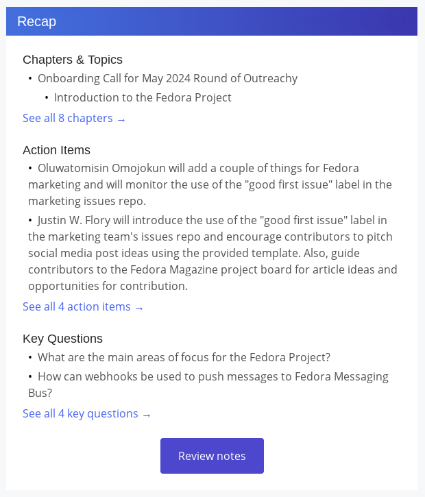Click the bullet beside the webhooks question
The height and width of the screenshot is (497, 425).
click(30, 376)
